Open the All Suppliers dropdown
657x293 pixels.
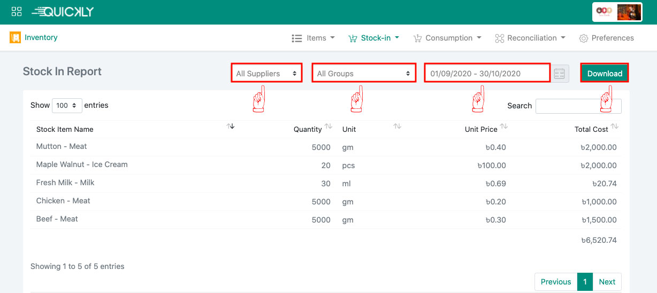pos(266,74)
